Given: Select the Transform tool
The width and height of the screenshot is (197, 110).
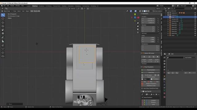Looking at the screenshot, I should point(3,33).
